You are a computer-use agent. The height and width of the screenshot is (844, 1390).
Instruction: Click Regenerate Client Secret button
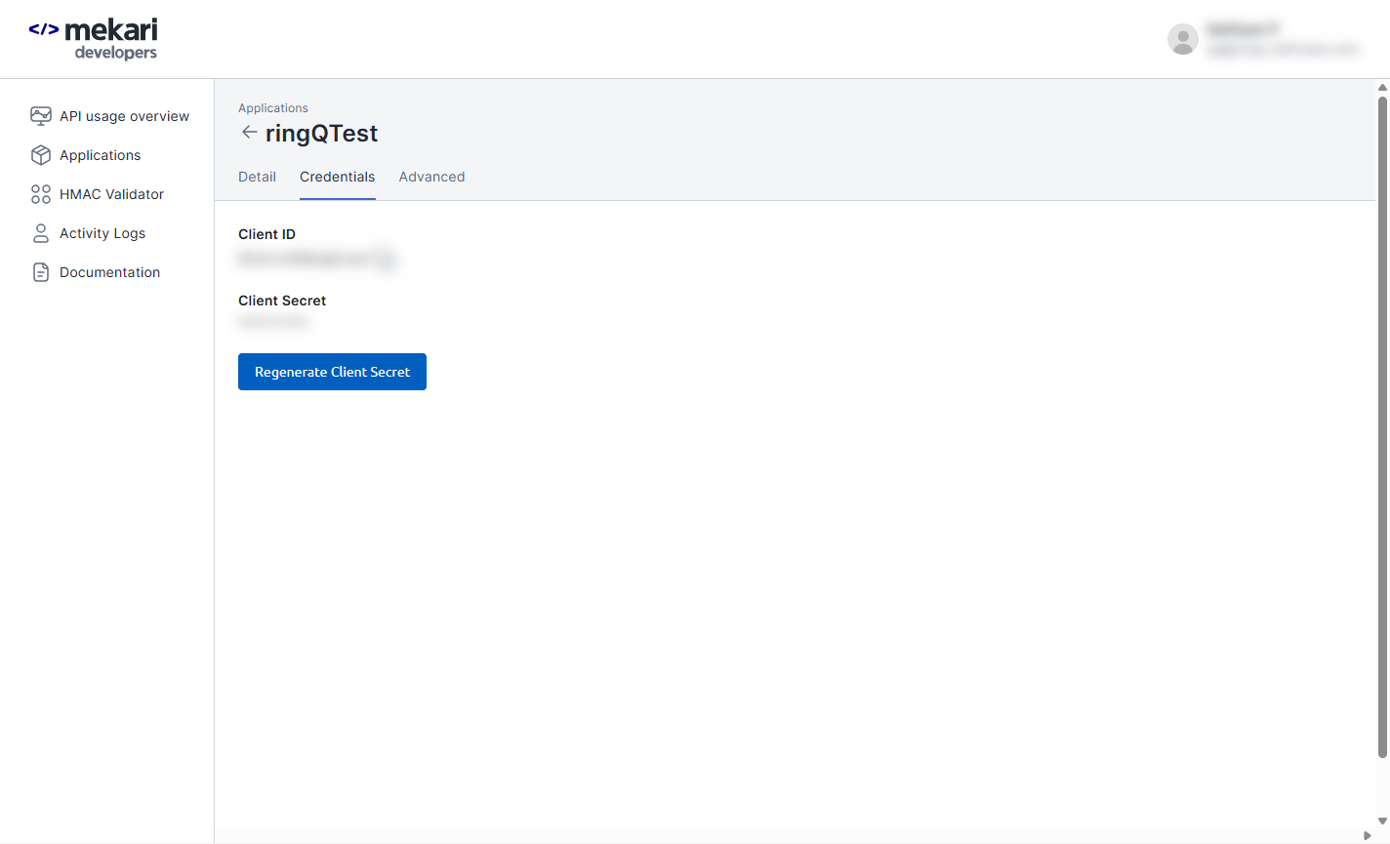(332, 372)
